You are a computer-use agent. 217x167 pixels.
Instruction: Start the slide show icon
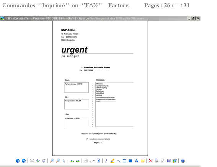click(44, 161)
